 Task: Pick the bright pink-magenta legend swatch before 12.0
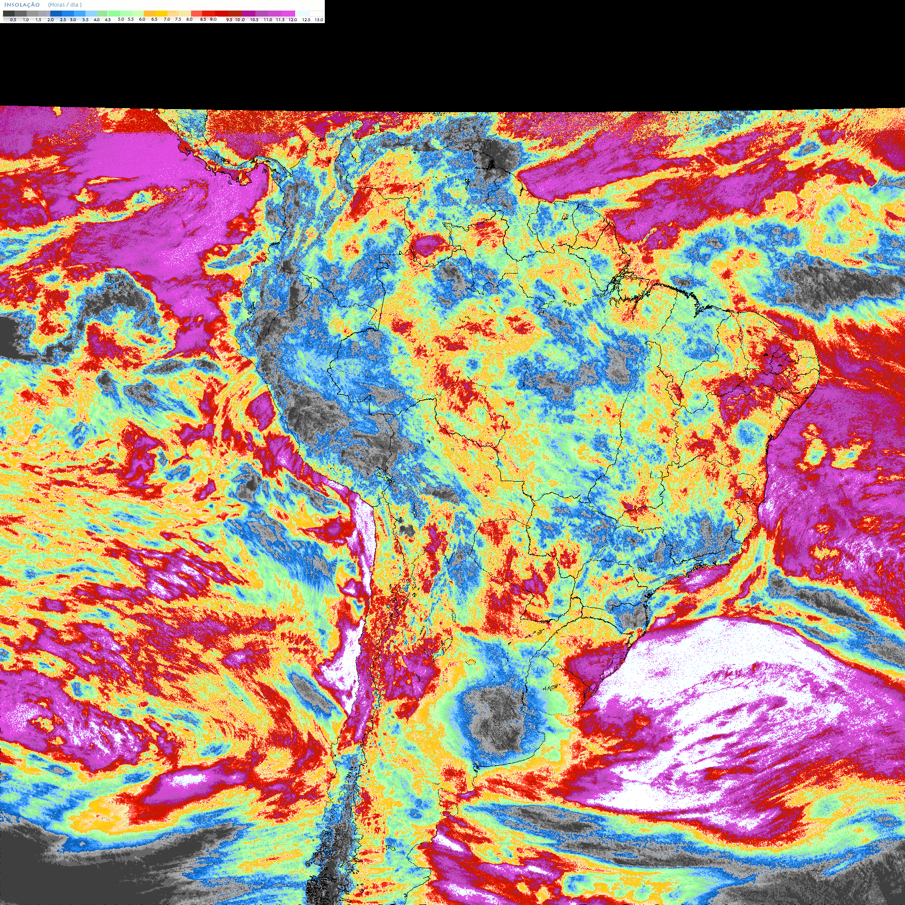(x=288, y=14)
